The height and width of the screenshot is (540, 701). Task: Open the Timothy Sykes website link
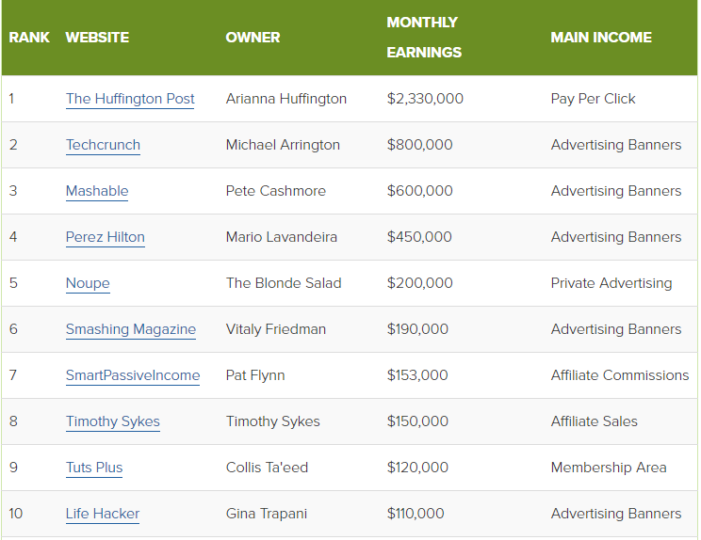coord(113,421)
